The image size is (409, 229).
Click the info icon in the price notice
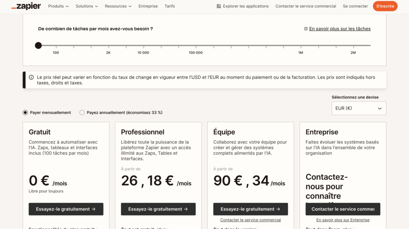[31, 77]
